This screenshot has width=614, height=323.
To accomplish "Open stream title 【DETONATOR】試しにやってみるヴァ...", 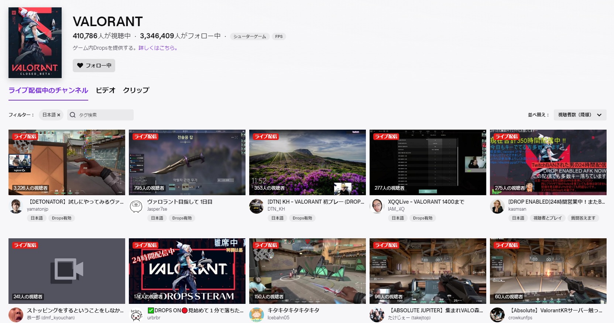I will (x=75, y=202).
